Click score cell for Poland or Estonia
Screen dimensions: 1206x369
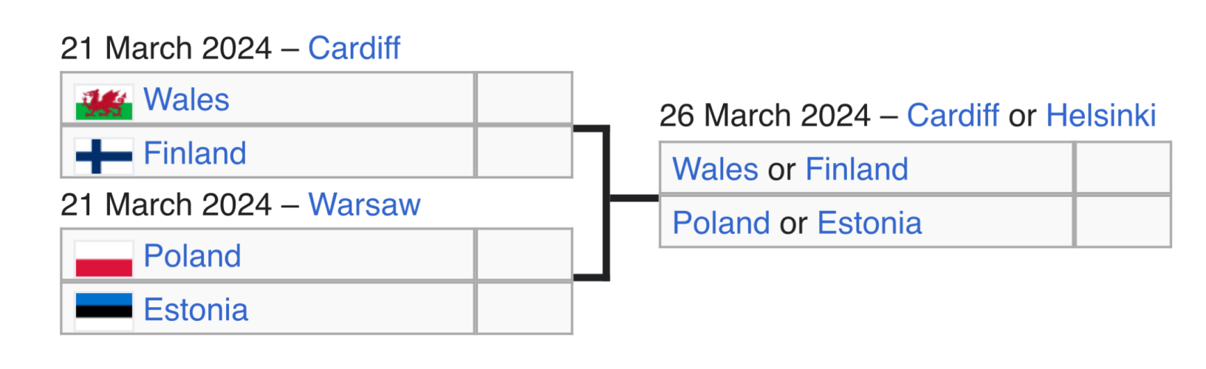1123,221
